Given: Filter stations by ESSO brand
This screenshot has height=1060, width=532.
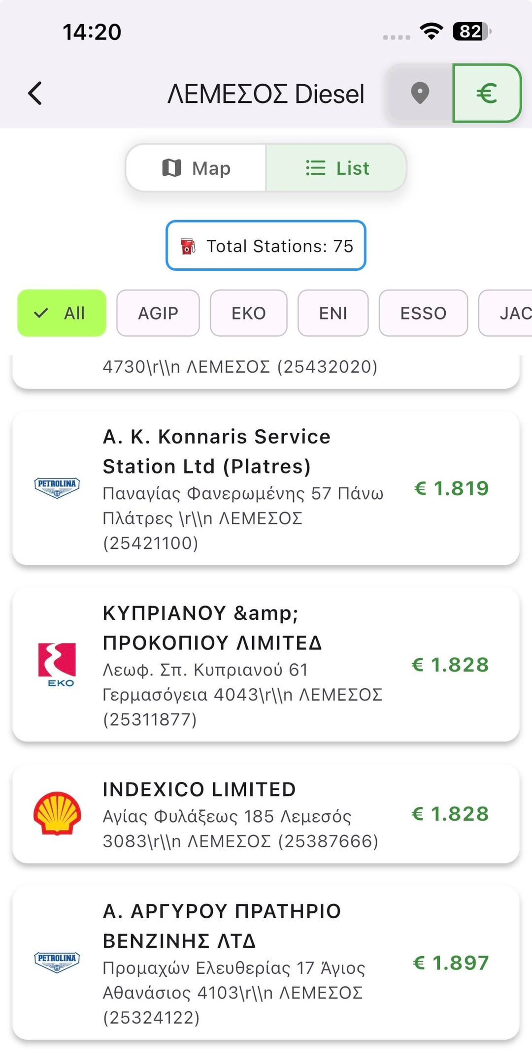Looking at the screenshot, I should [x=423, y=313].
